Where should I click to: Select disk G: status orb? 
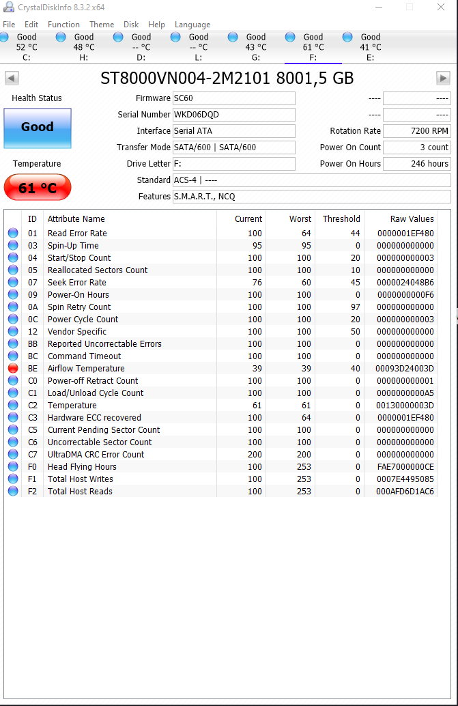(233, 37)
